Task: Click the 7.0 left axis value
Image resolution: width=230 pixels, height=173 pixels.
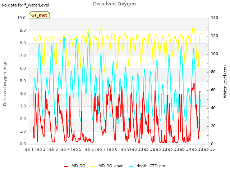Action: point(23,56)
